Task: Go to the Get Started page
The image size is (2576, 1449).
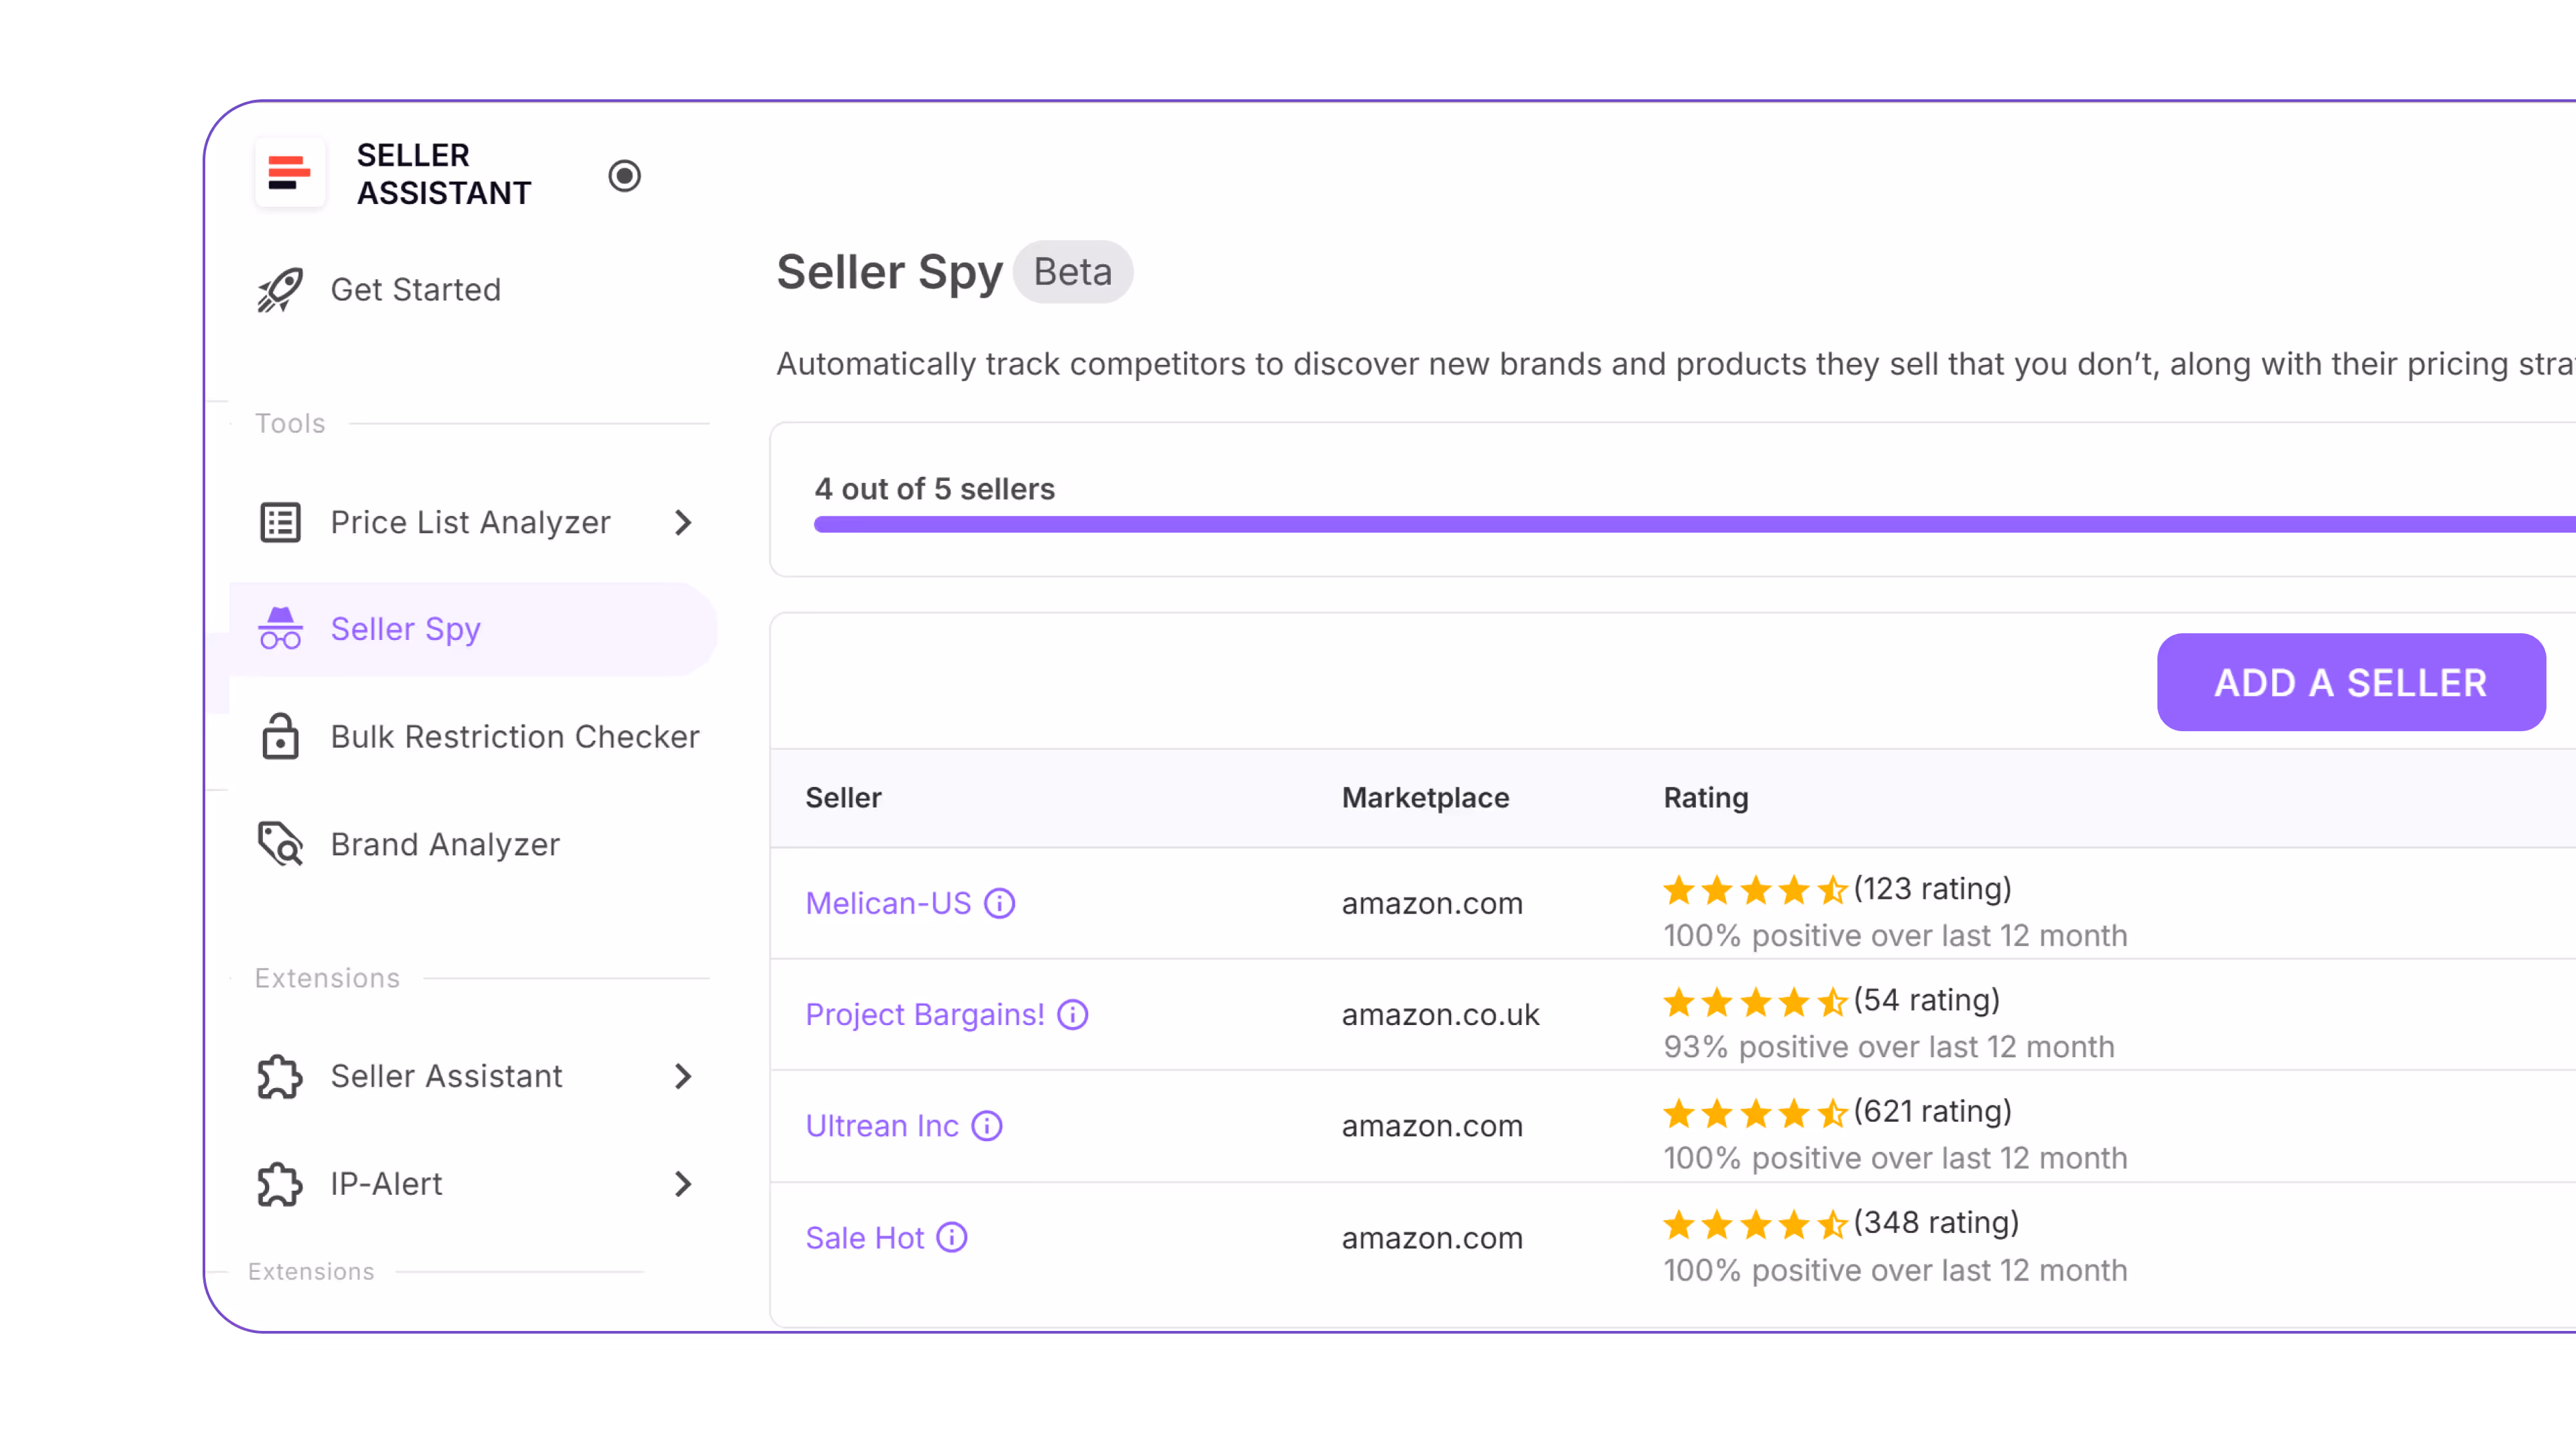Action: (416, 289)
